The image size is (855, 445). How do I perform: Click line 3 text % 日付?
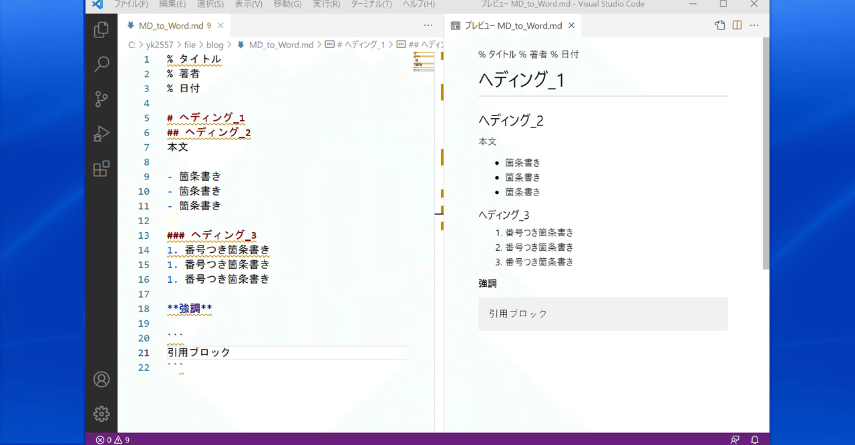coord(183,89)
